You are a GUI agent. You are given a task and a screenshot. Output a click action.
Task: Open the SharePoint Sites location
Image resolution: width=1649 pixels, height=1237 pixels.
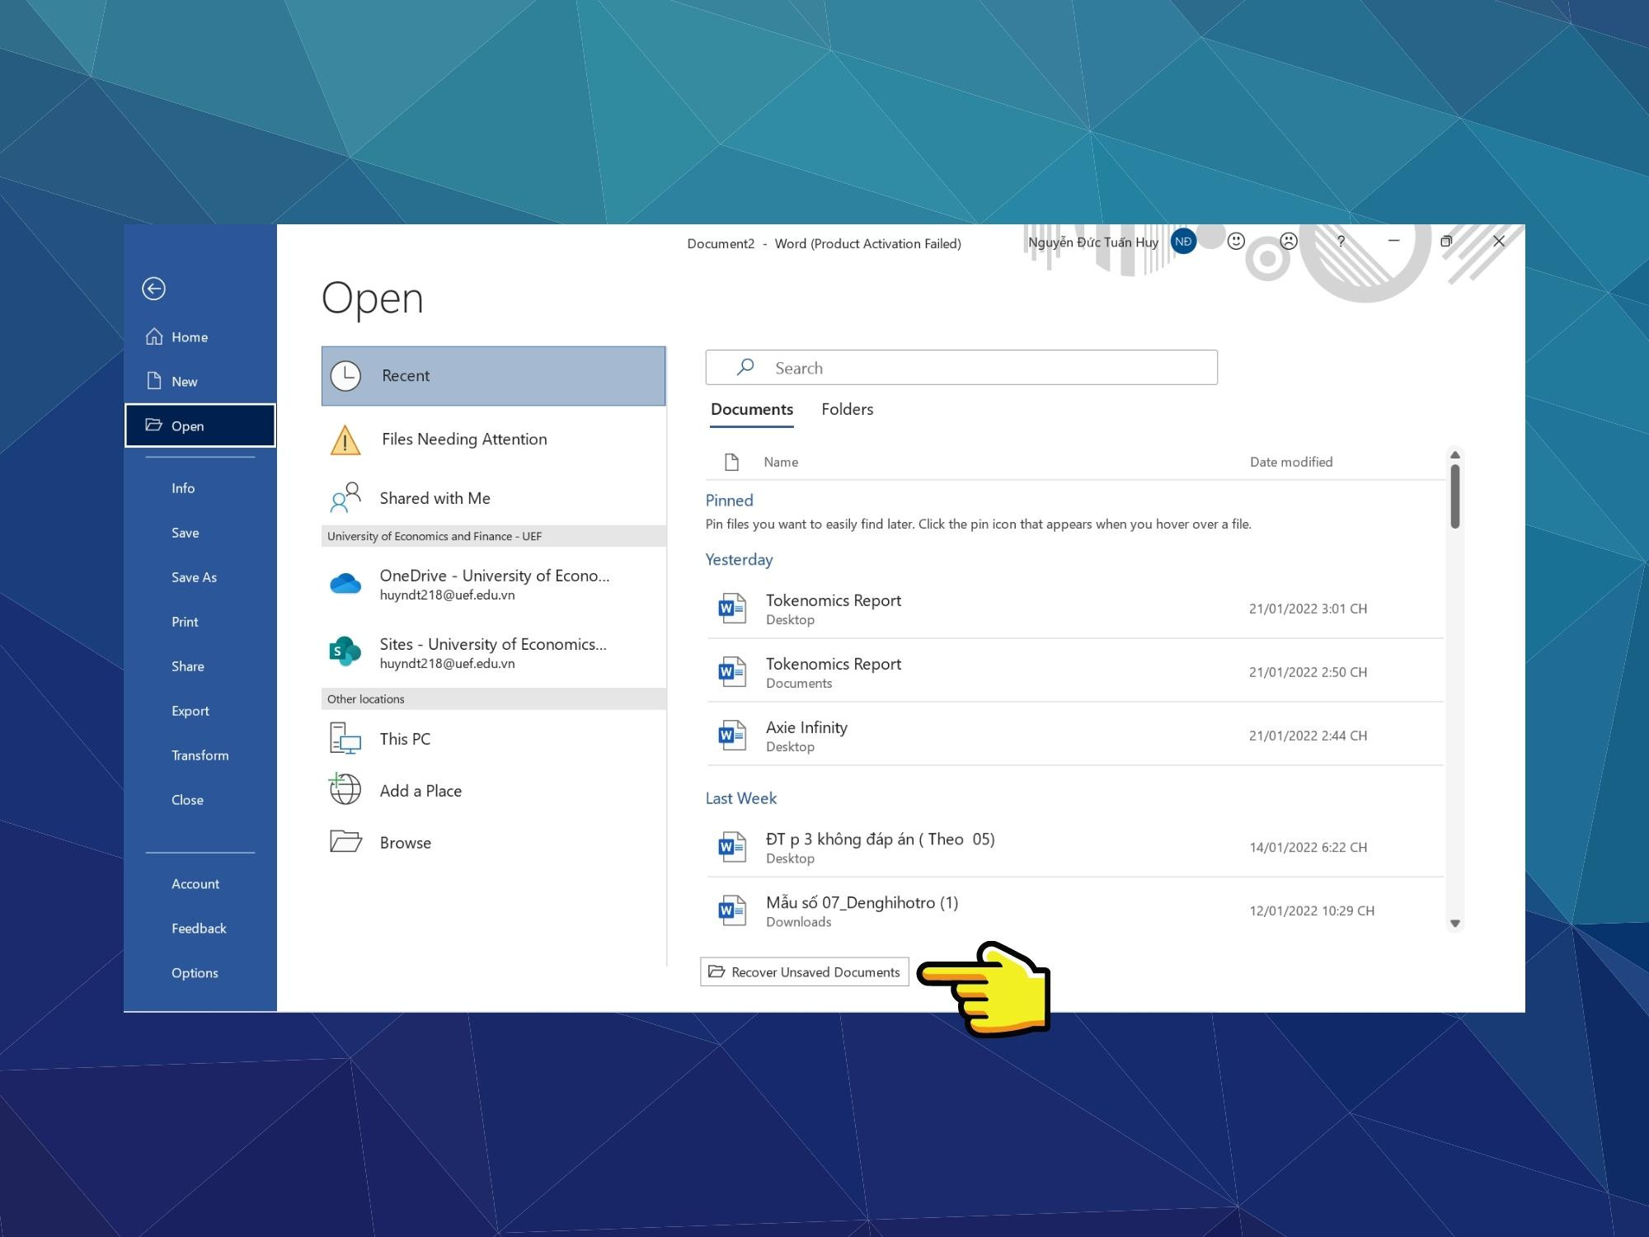tap(493, 652)
